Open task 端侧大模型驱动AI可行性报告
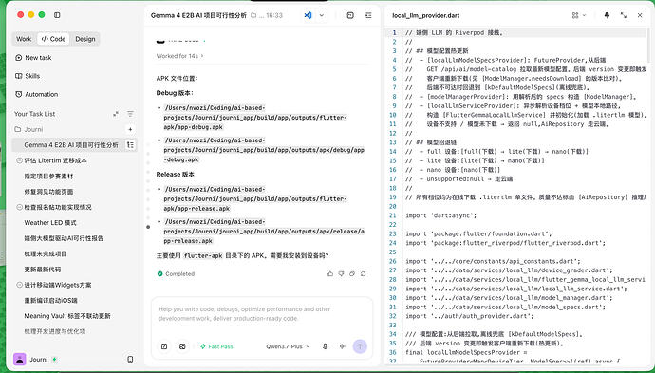Screen dimensions: 655x373 point(64,238)
